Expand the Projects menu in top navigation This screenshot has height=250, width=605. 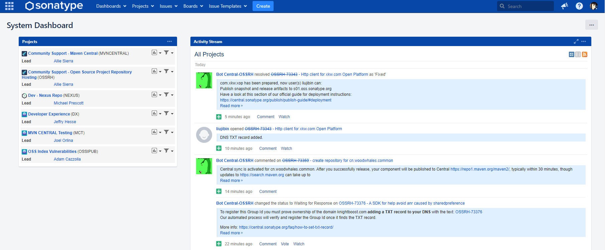[x=143, y=6]
